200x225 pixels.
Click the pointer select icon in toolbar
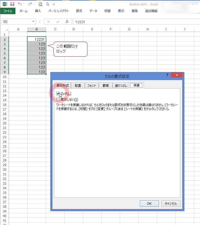point(48,4)
